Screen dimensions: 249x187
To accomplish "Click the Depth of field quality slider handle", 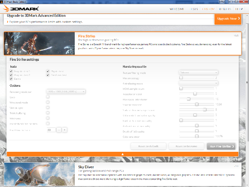I will [197, 131].
